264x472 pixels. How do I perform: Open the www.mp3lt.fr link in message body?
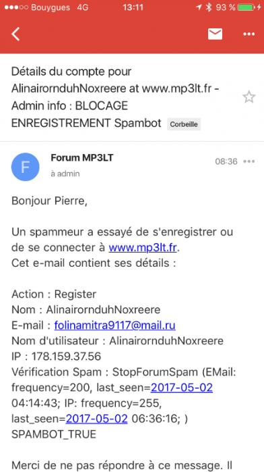(143, 248)
